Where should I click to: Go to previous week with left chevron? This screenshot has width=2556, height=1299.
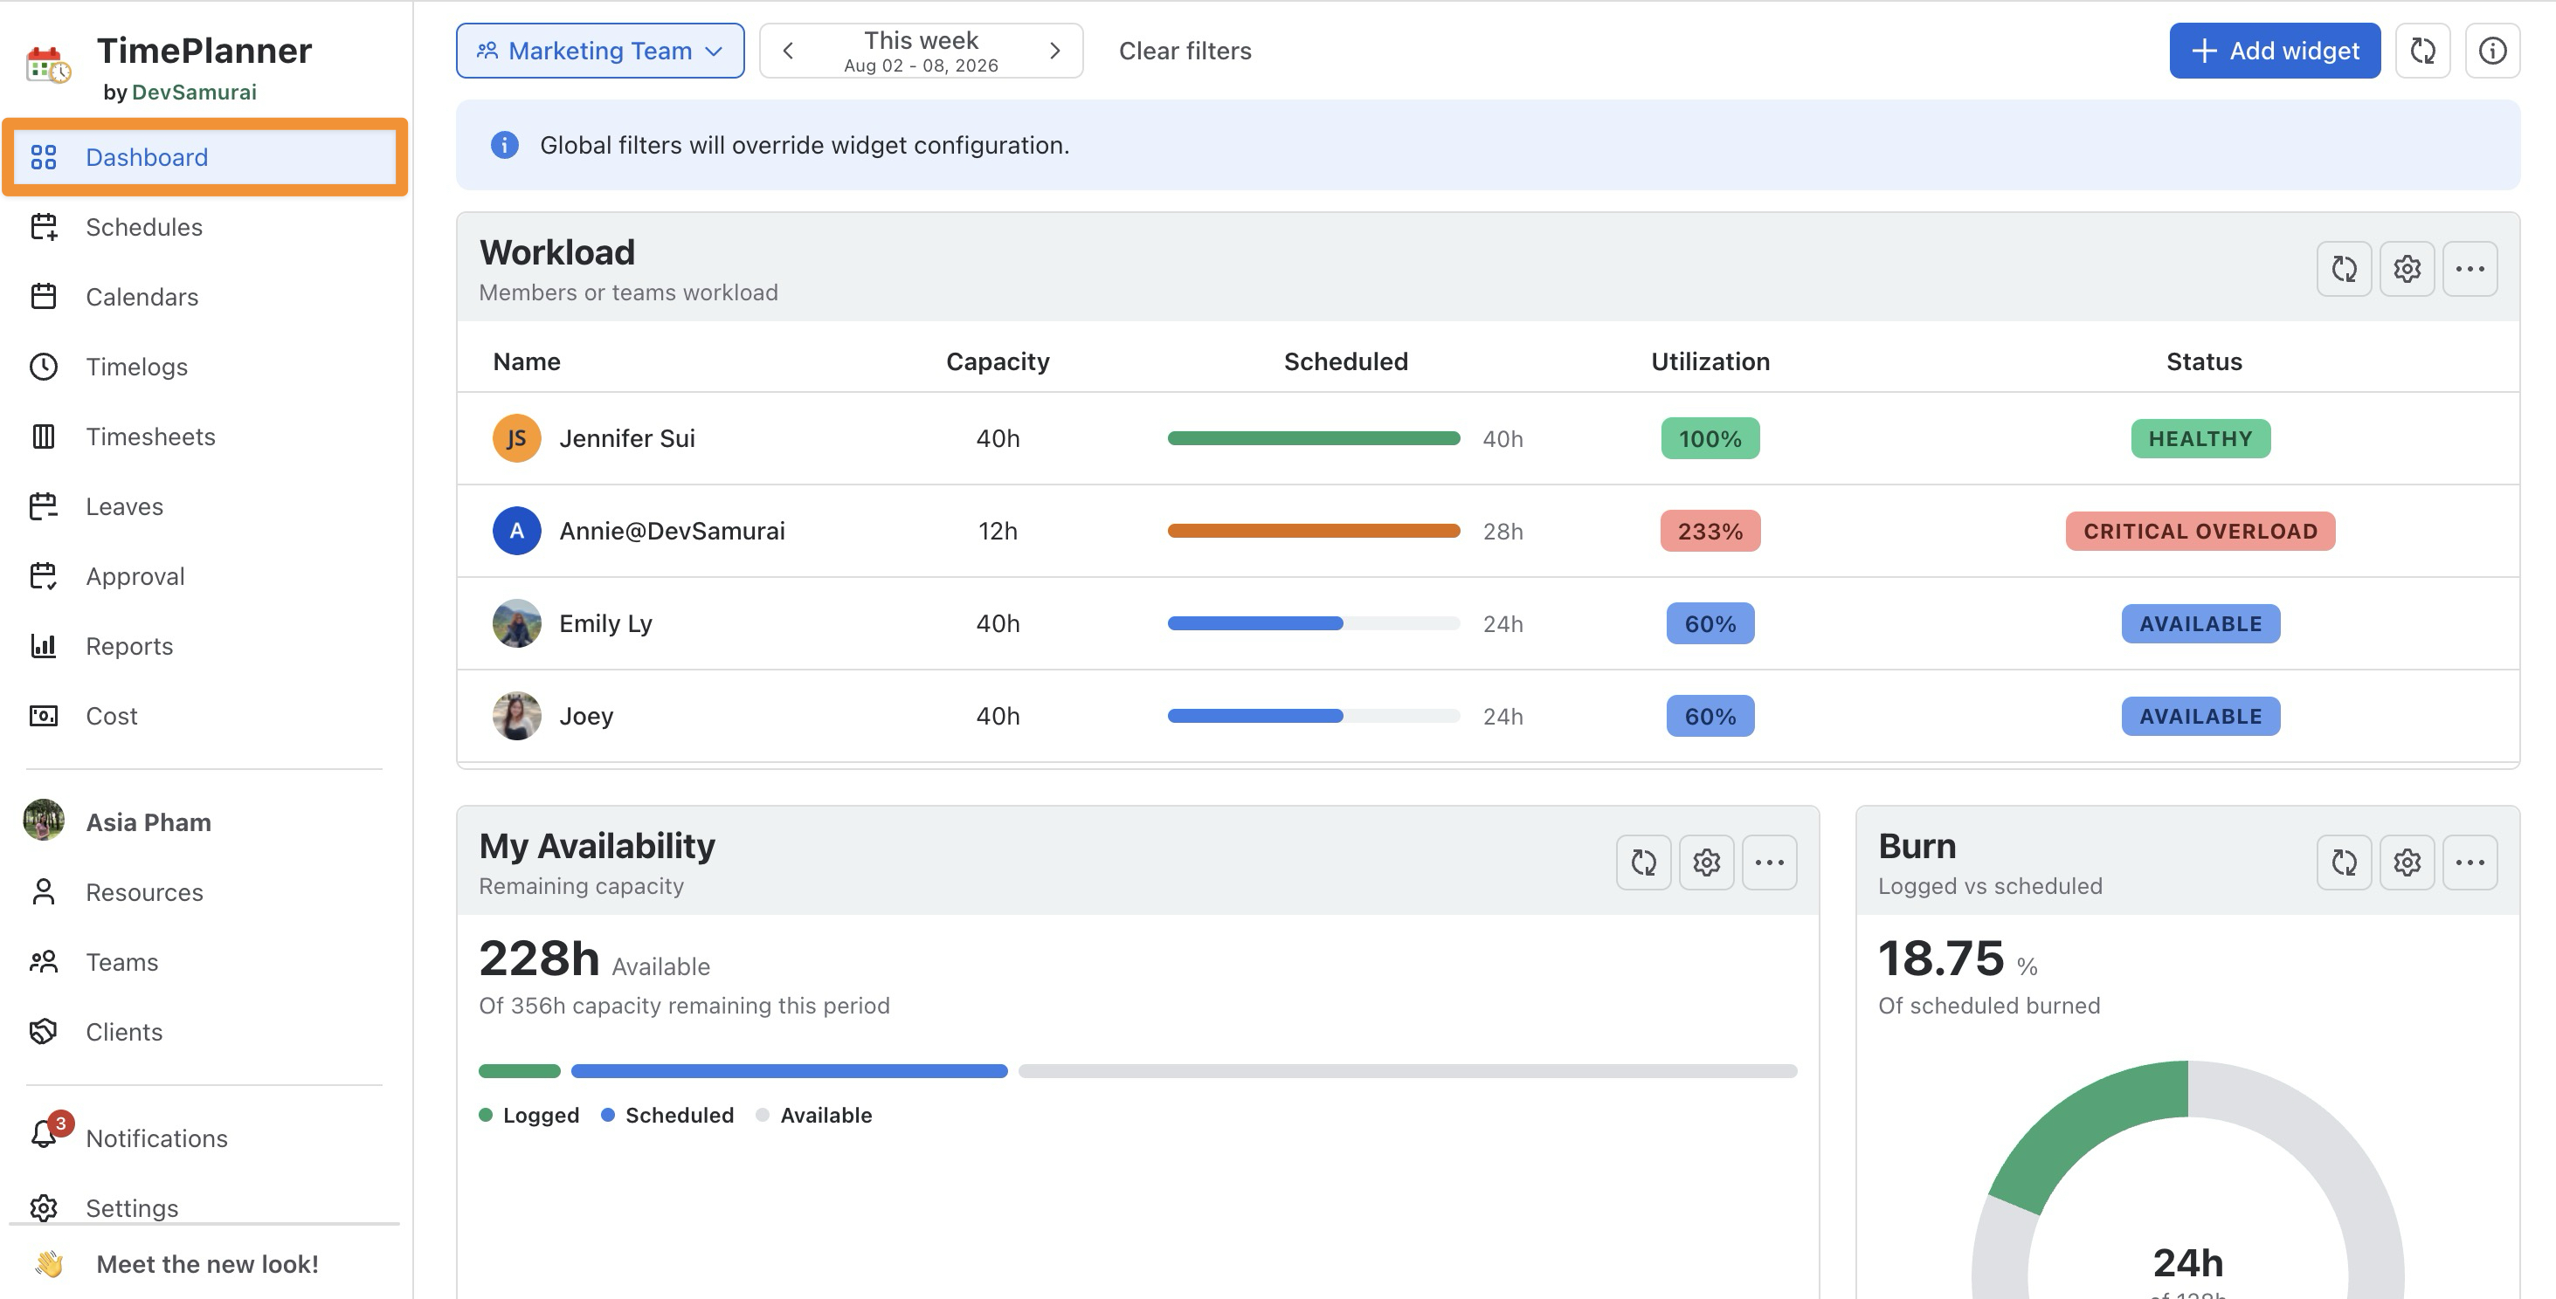click(788, 51)
